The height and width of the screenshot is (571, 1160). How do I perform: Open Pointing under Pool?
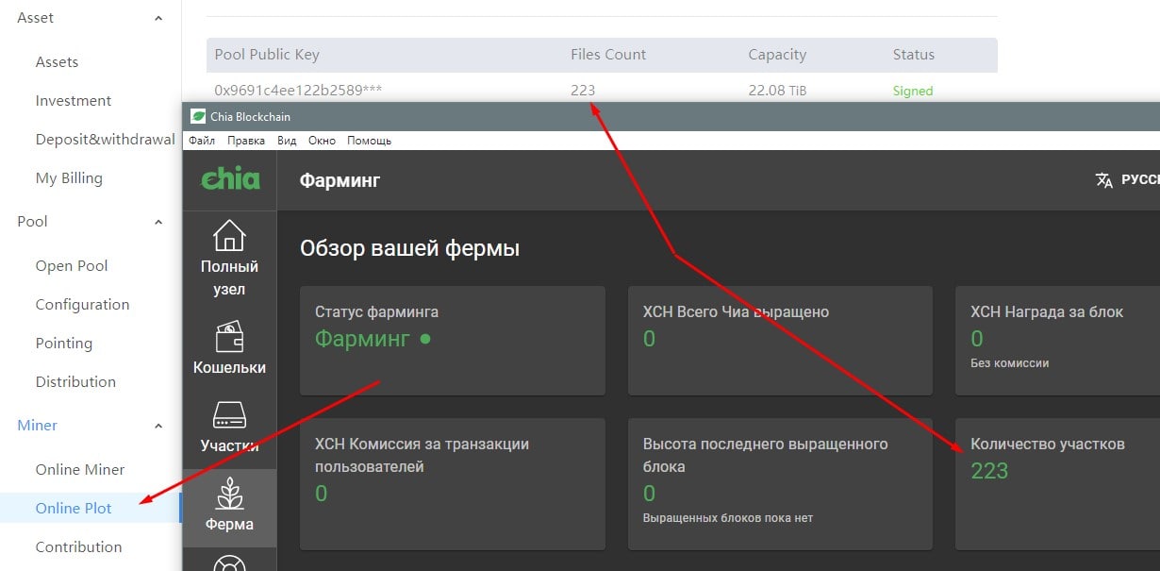[64, 343]
